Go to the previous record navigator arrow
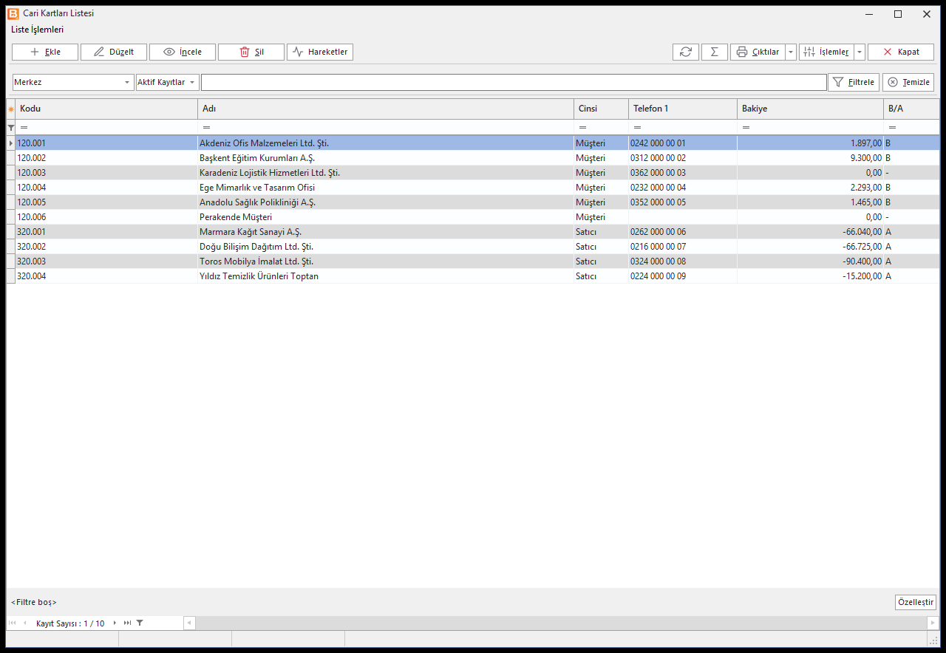This screenshot has height=653, width=946. coord(24,623)
